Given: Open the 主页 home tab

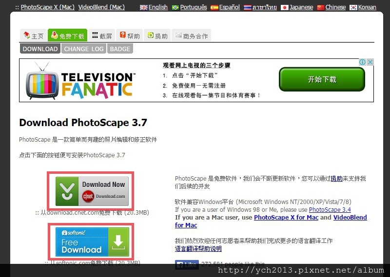Looking at the screenshot, I should 33,36.
